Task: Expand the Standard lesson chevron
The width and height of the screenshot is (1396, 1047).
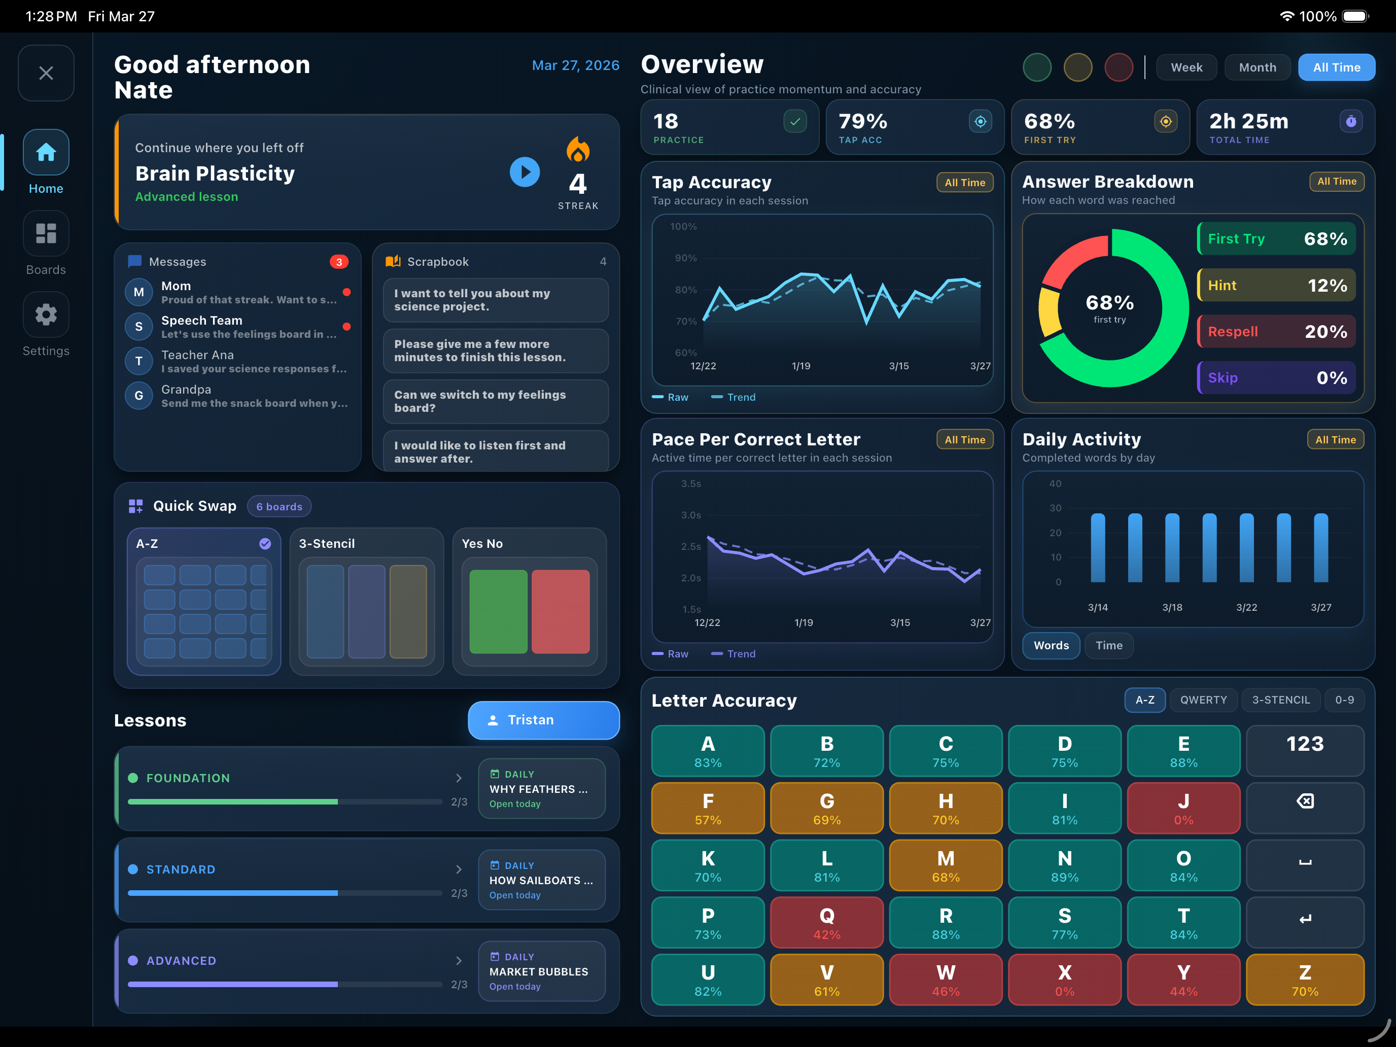Action: (459, 869)
